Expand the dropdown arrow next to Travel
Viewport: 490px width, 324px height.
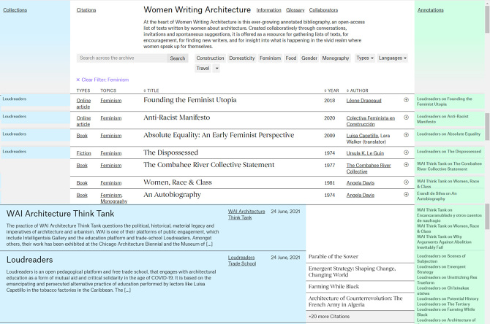216,69
